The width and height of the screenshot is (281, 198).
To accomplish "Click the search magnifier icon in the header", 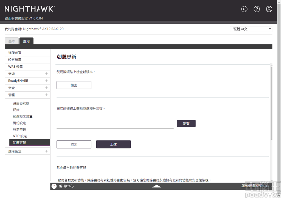I will click(x=244, y=9).
